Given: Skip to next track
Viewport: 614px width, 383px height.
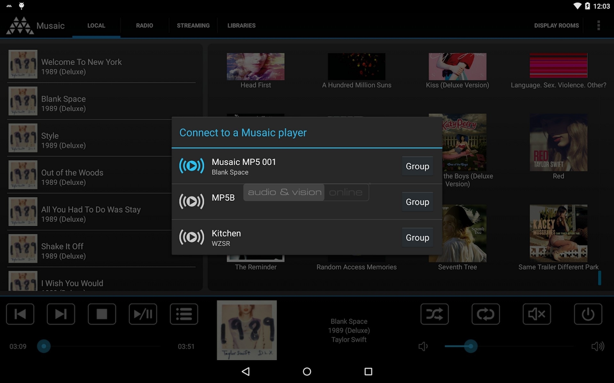Looking at the screenshot, I should point(61,314).
